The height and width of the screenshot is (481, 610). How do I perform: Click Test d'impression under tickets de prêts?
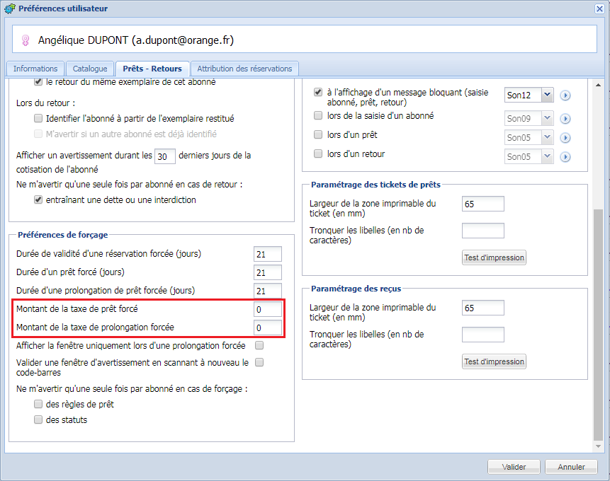point(494,257)
